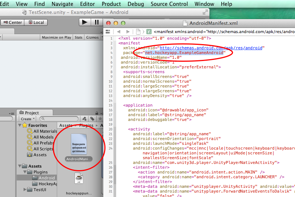
Task: Enter full screen for the Unity window
Action: click(205, 12)
